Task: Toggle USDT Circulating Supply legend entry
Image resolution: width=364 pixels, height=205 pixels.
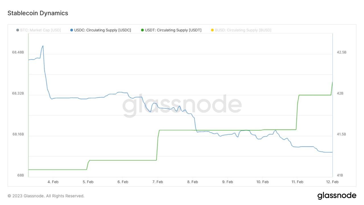Action: (171, 30)
